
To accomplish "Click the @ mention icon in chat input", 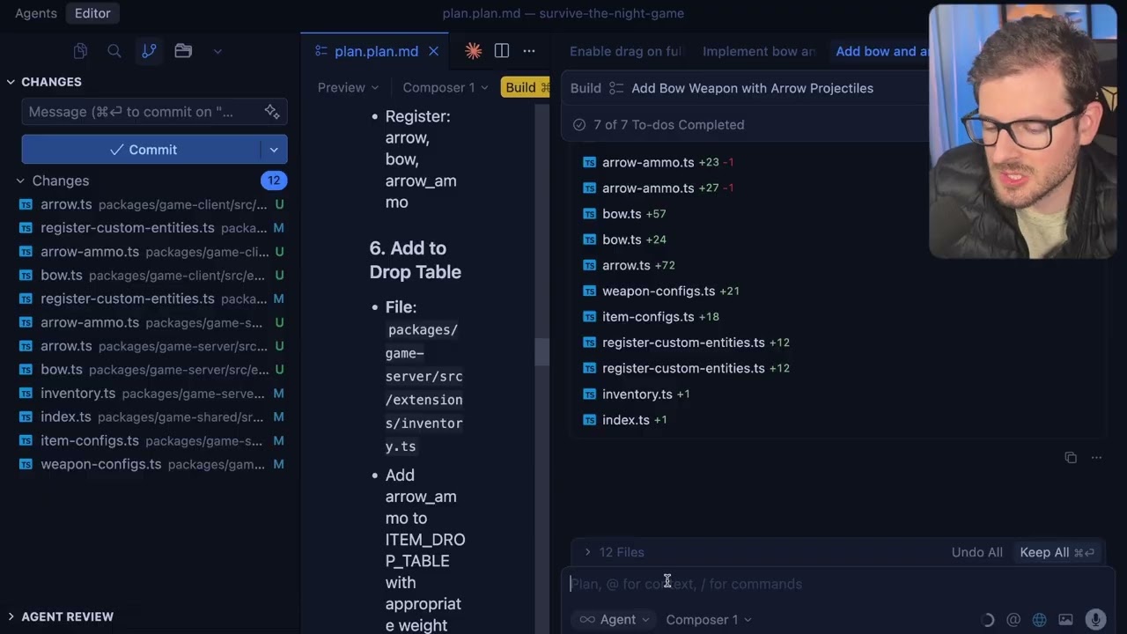I will (x=1013, y=620).
